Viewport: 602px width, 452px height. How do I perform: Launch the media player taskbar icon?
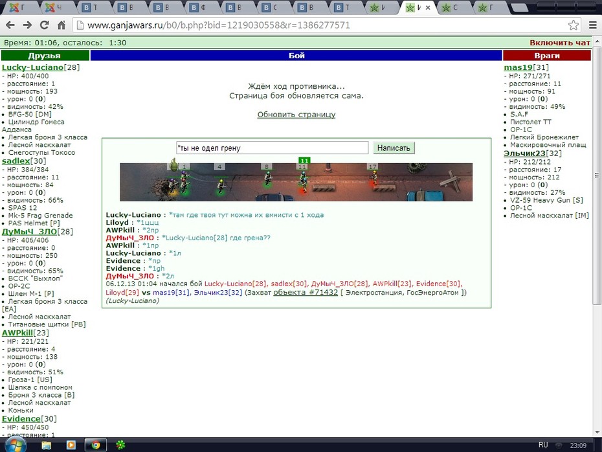71,445
